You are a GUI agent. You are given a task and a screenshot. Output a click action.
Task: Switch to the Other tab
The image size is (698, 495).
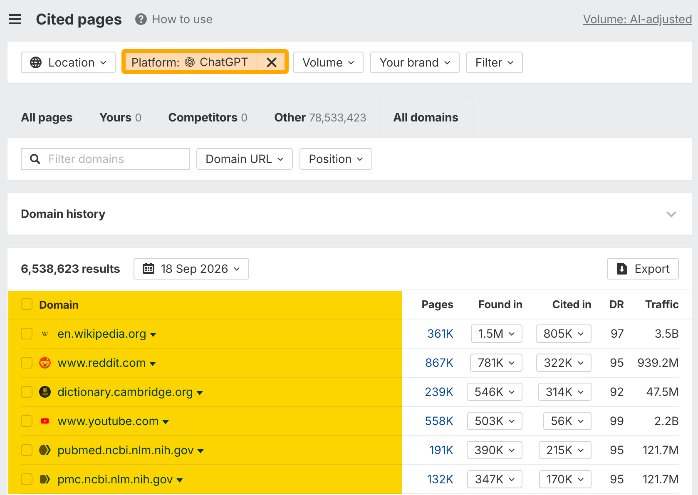coord(320,117)
